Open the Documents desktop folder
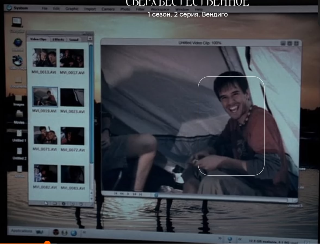This screenshot has width=320, height=244. [x=18, y=80]
